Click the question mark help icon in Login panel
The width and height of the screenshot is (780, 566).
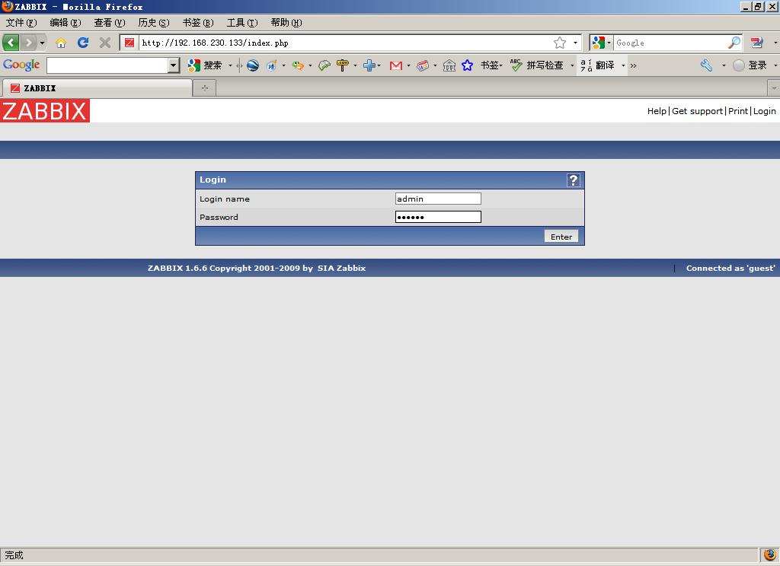click(x=574, y=180)
